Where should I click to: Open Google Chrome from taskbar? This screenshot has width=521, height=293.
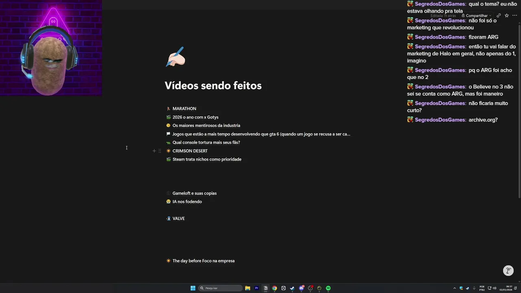(x=274, y=288)
